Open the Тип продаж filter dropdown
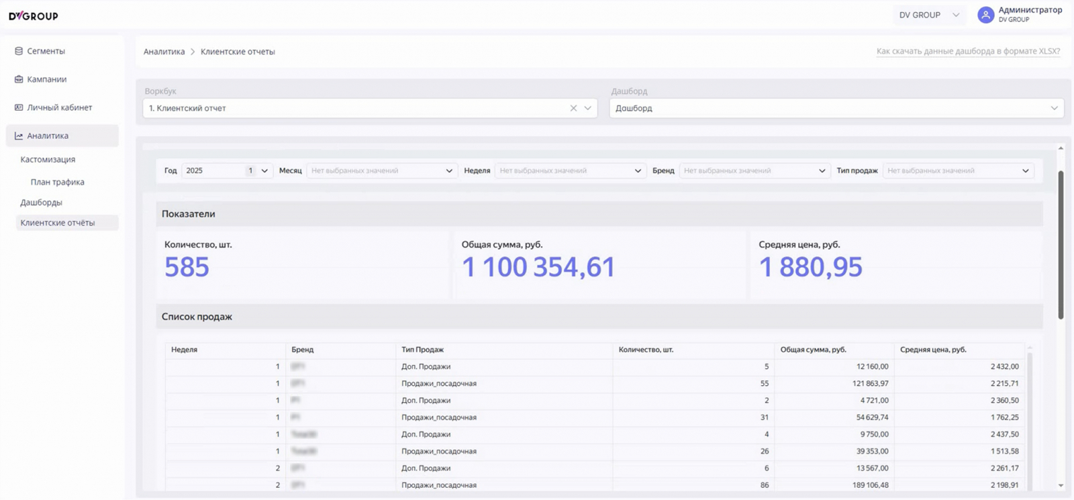Viewport: 1074px width, 500px height. coord(958,170)
